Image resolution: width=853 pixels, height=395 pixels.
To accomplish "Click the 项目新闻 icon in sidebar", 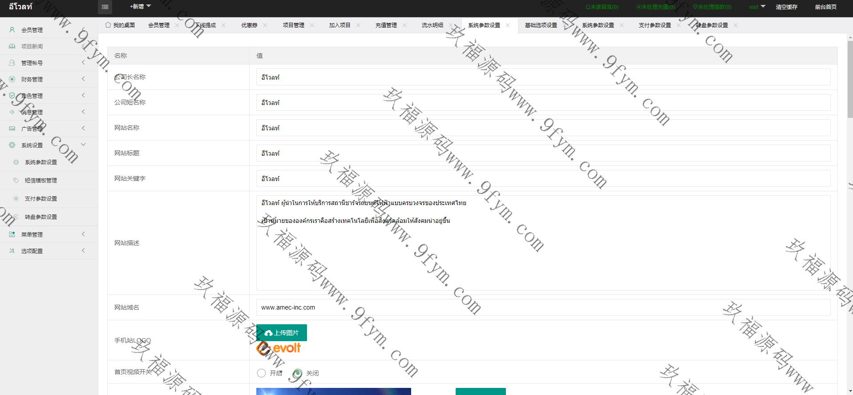I will point(12,46).
